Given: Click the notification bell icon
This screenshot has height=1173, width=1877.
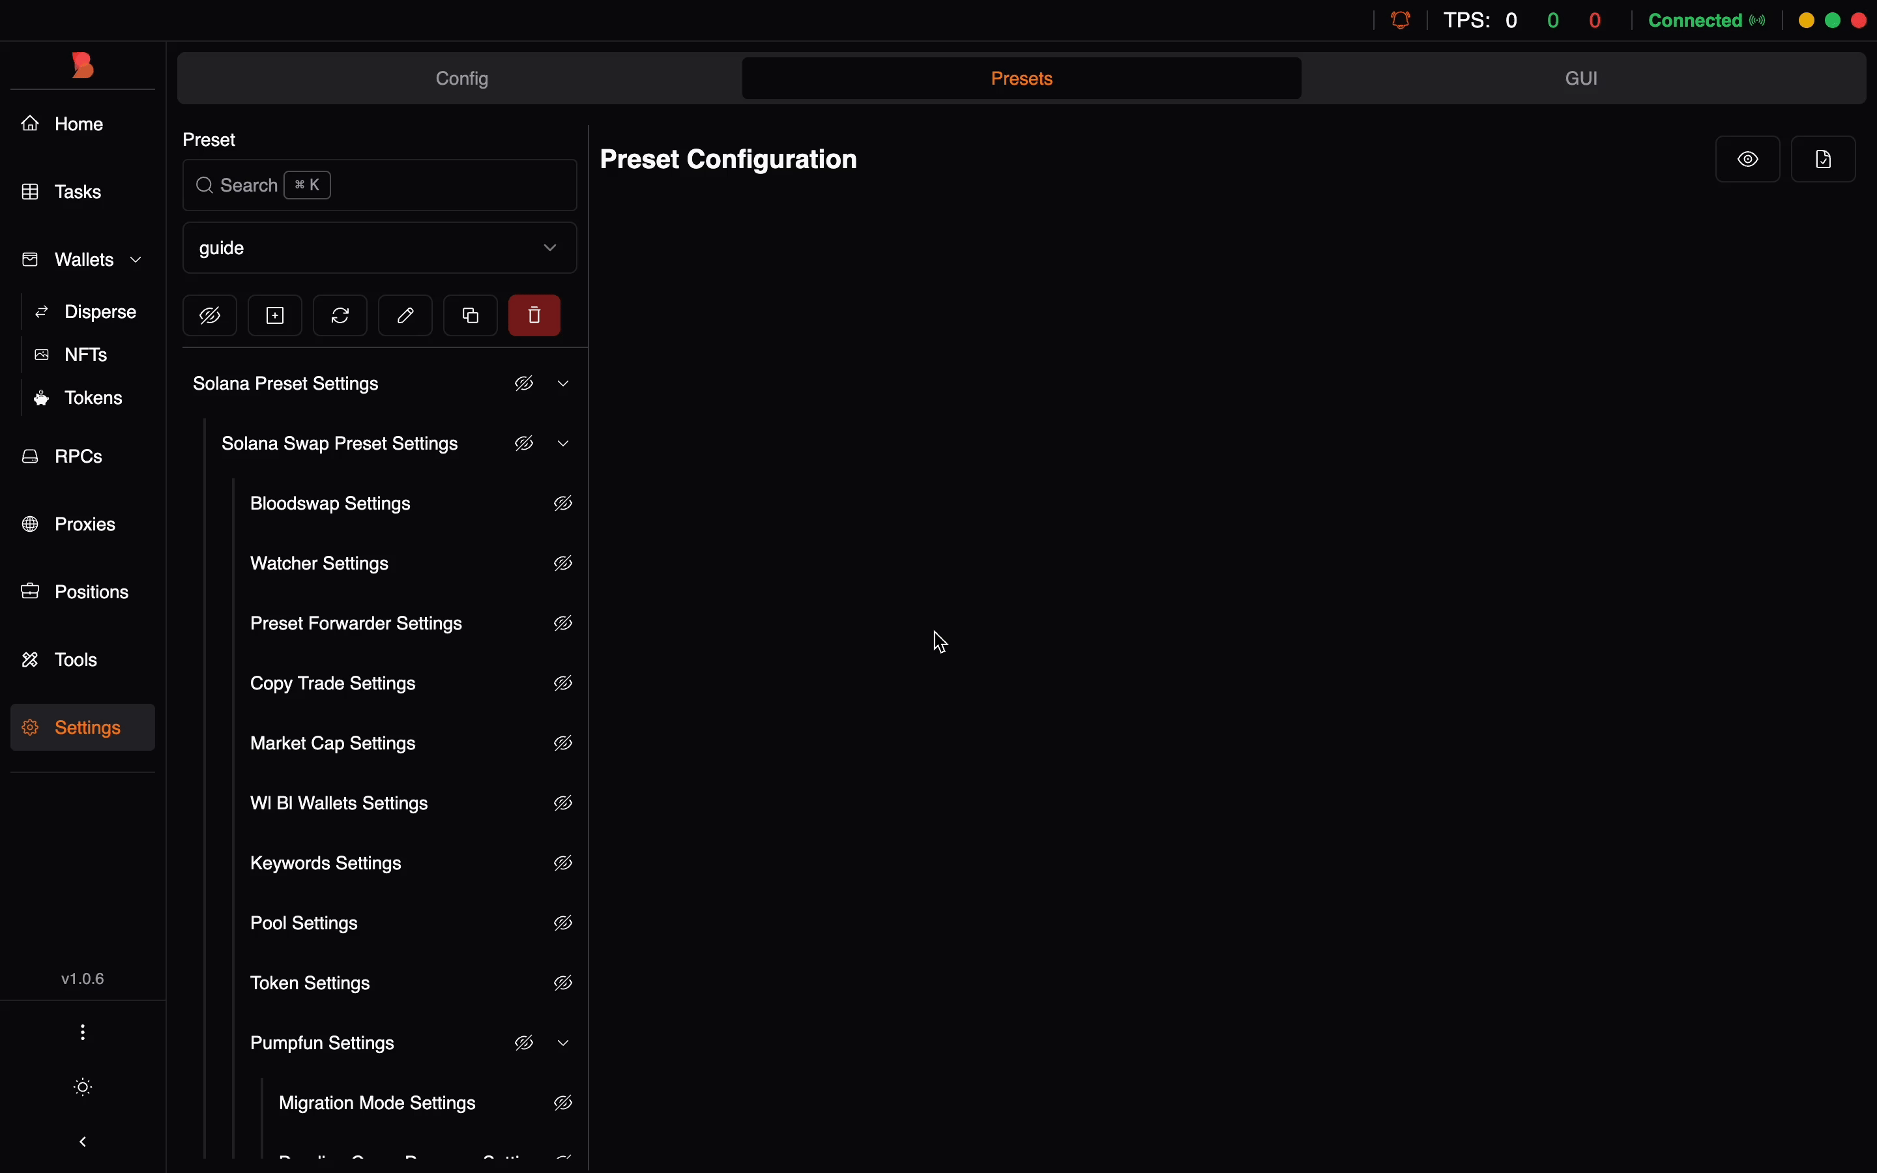Looking at the screenshot, I should pos(1401,20).
